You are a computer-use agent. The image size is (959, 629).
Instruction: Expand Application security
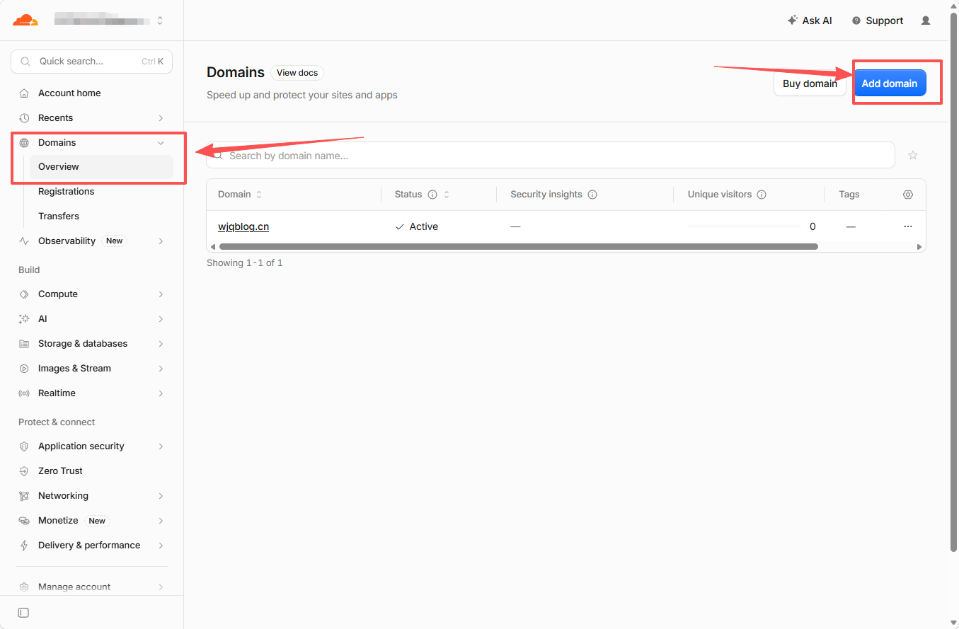click(161, 446)
